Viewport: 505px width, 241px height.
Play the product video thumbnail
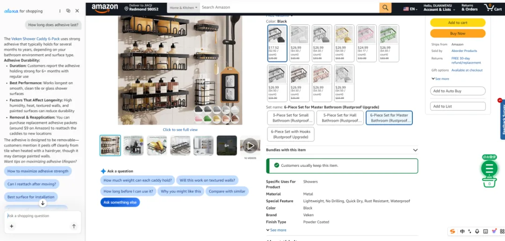pyautogui.click(x=250, y=146)
